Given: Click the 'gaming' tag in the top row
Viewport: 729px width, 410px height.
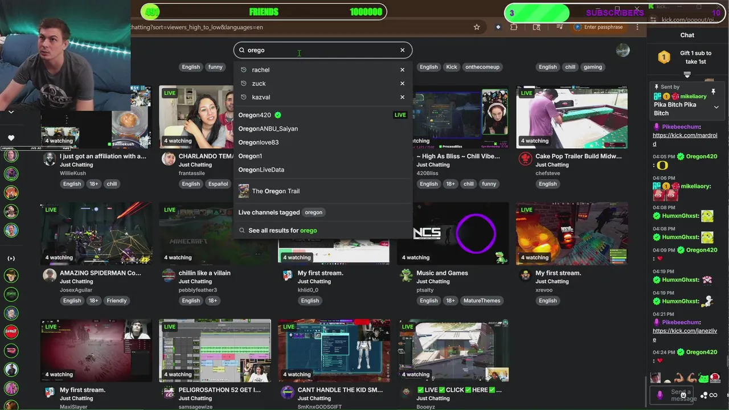Looking at the screenshot, I should point(592,67).
